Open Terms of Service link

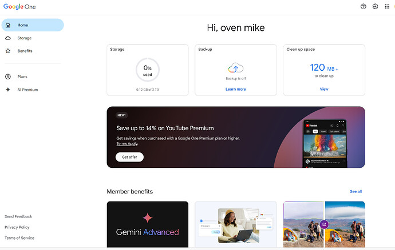(19, 238)
